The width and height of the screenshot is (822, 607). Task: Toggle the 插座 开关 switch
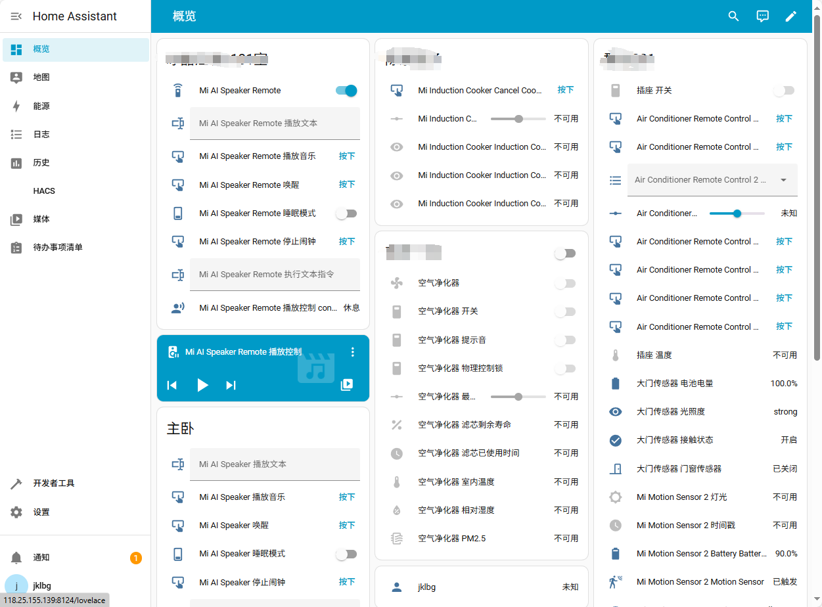(x=784, y=91)
